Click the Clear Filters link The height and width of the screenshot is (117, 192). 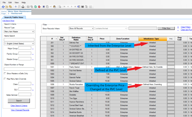pyautogui.click(x=186, y=27)
